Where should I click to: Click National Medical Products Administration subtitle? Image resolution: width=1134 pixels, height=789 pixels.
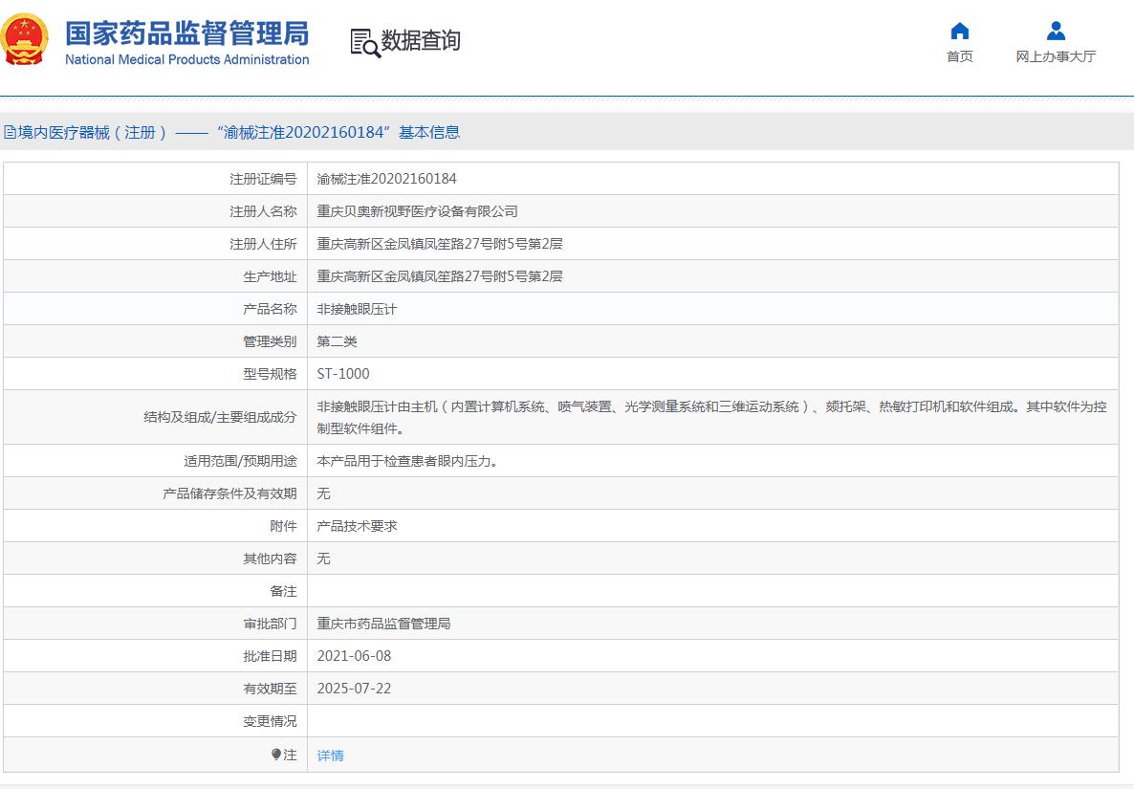point(187,59)
